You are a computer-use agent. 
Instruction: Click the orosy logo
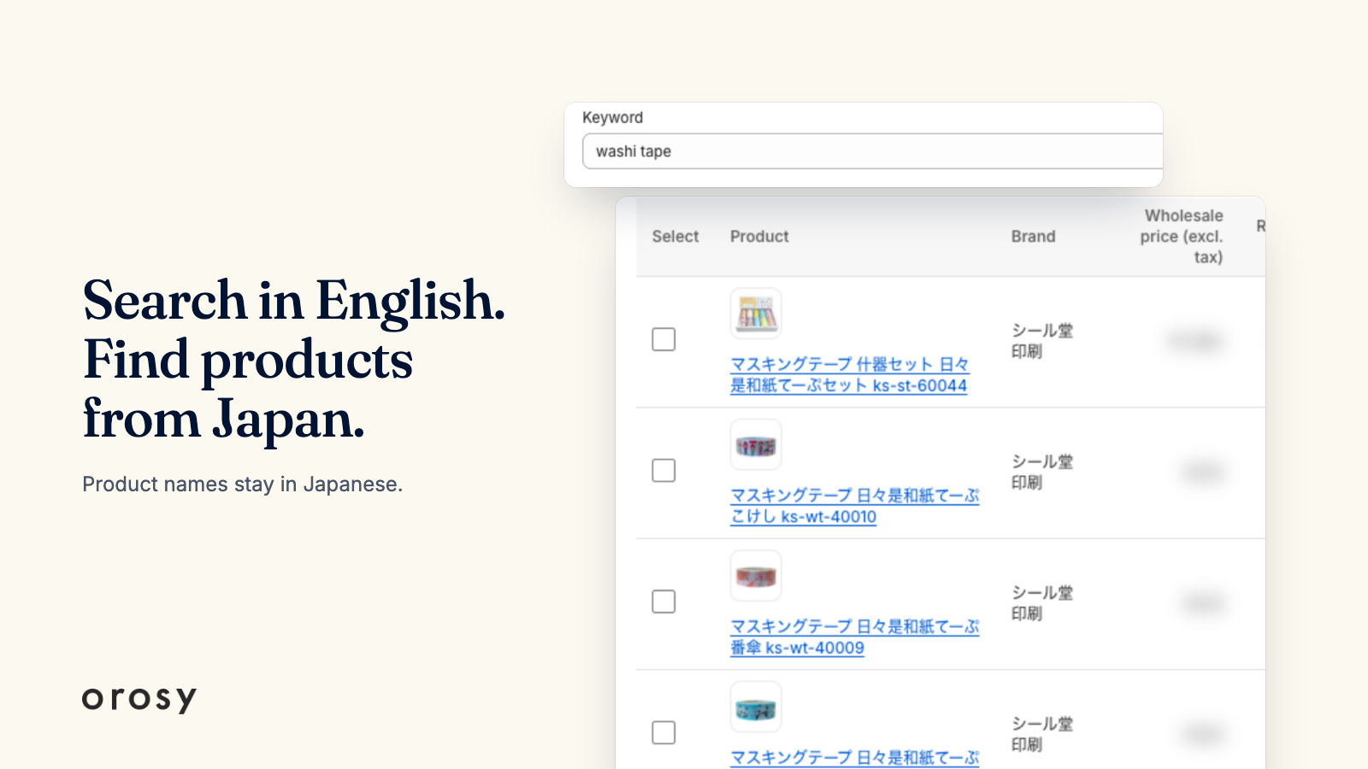[139, 699]
